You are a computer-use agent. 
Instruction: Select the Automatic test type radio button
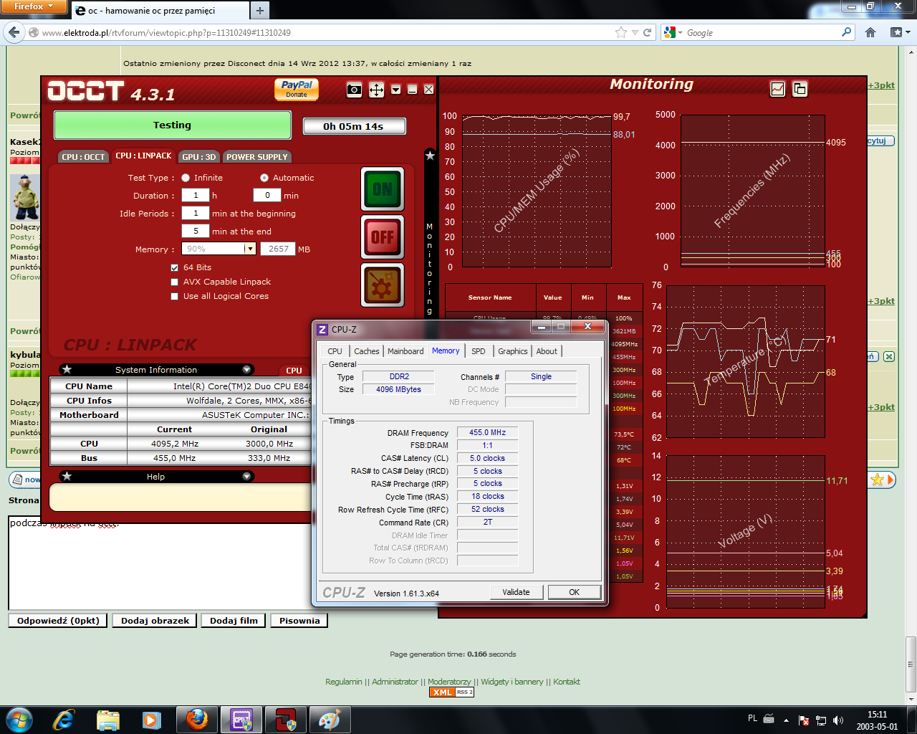(x=264, y=178)
